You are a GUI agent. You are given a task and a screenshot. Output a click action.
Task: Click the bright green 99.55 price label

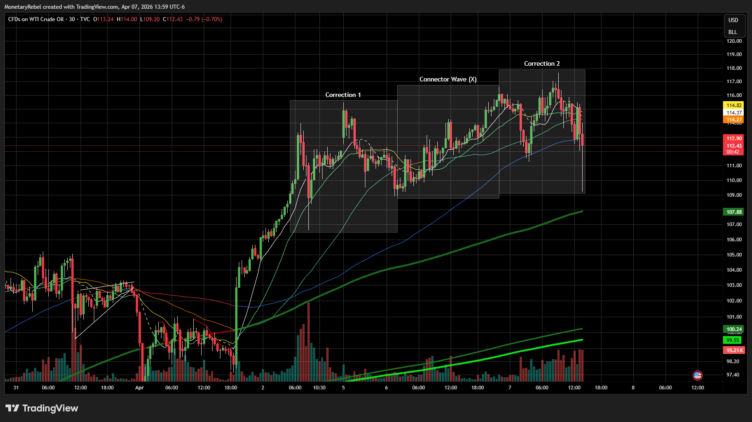tap(733, 340)
